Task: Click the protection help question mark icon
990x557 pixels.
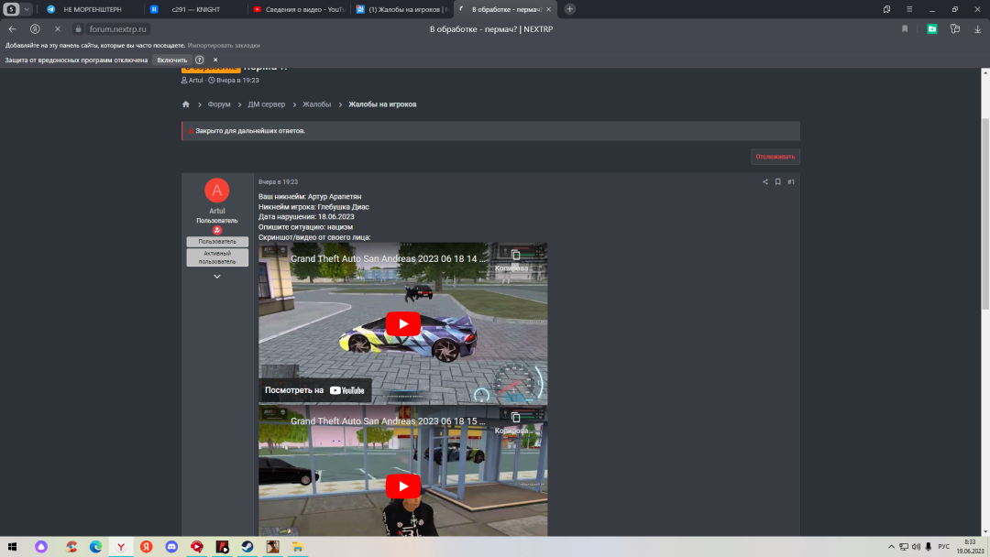Action: [200, 60]
